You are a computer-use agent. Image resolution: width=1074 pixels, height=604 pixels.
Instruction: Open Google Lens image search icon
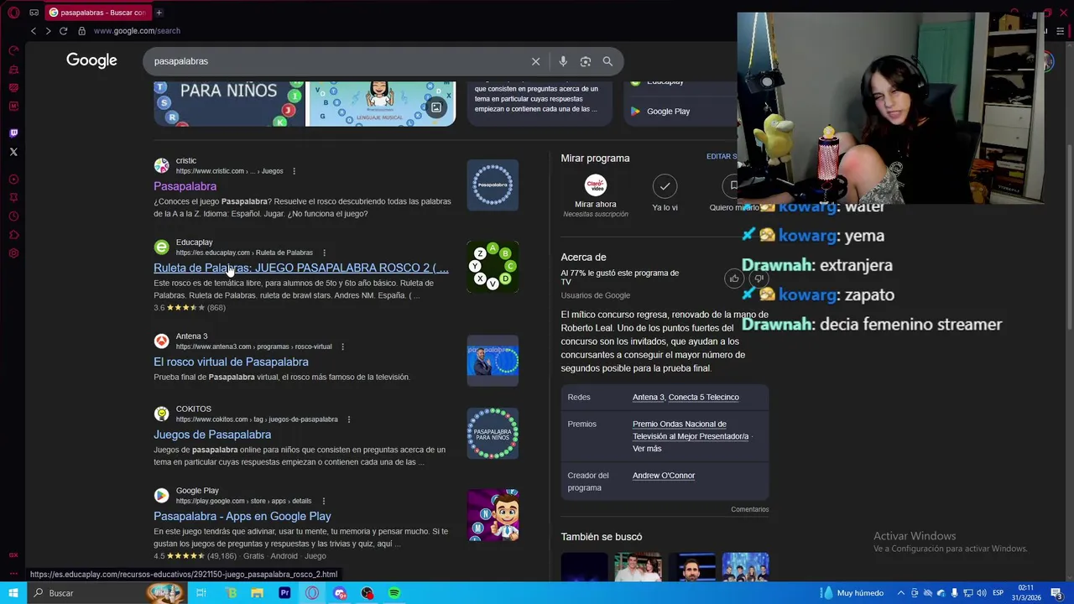[586, 61]
